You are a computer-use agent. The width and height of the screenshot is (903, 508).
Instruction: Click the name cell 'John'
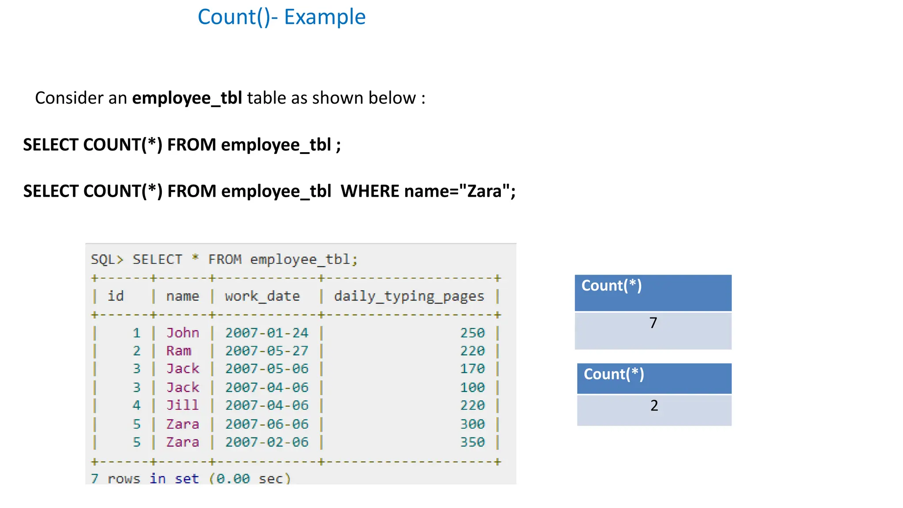point(183,333)
